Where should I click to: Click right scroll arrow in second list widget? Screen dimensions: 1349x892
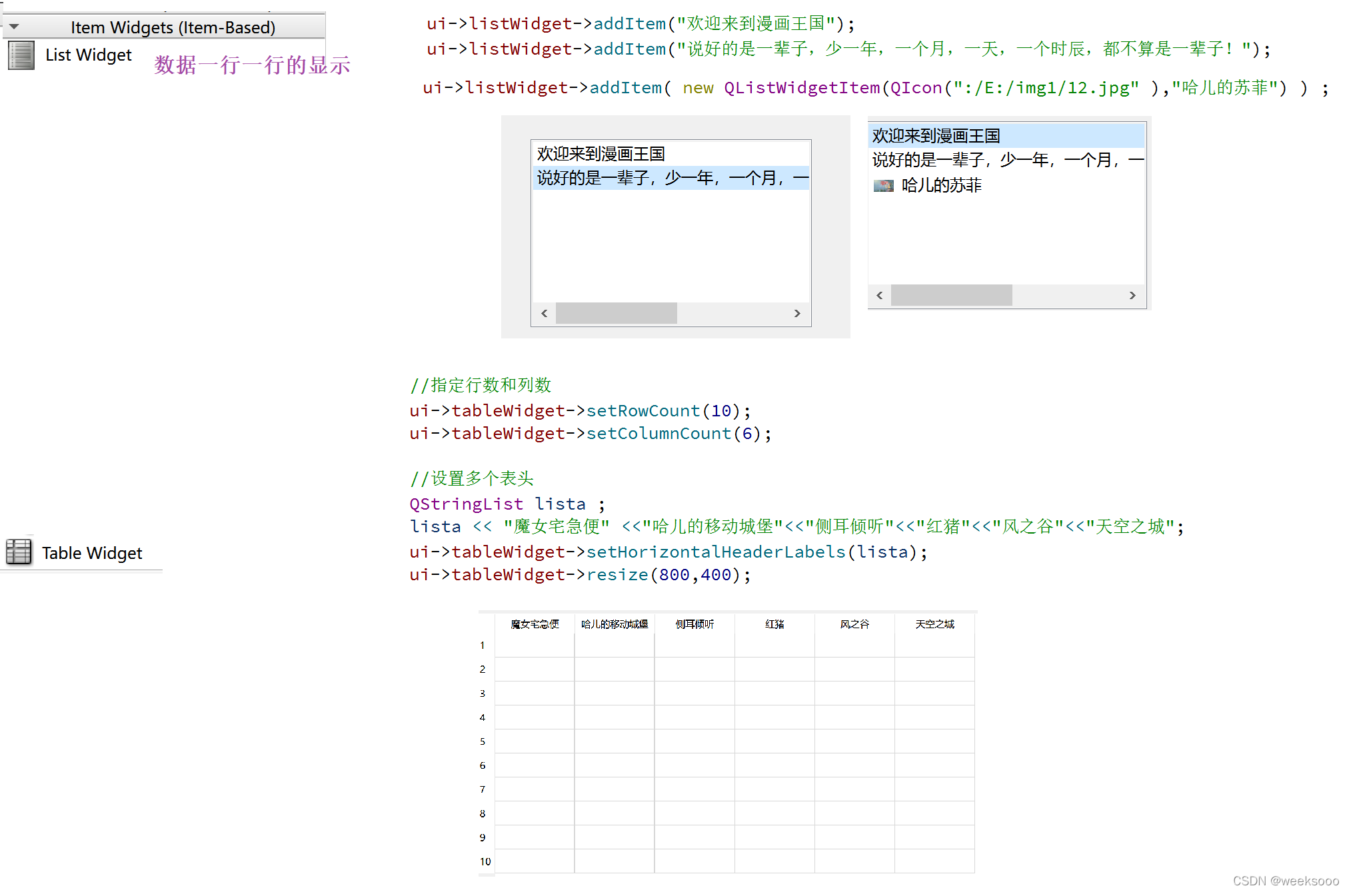[x=1132, y=295]
